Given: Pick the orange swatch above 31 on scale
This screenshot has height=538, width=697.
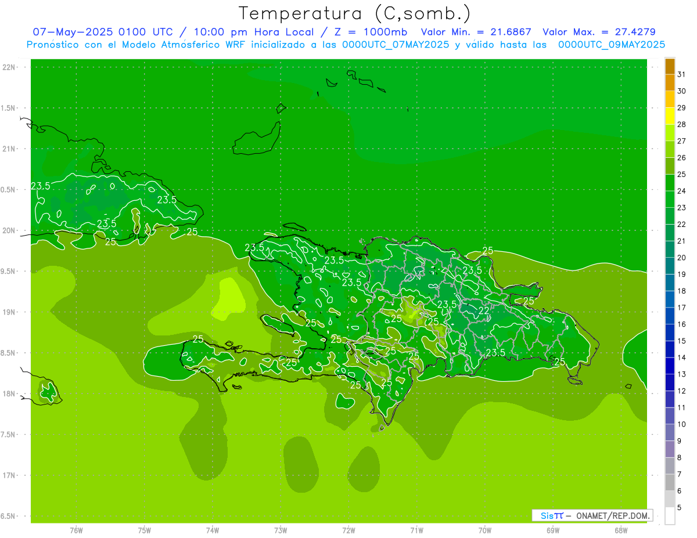Looking at the screenshot, I should click(x=670, y=66).
